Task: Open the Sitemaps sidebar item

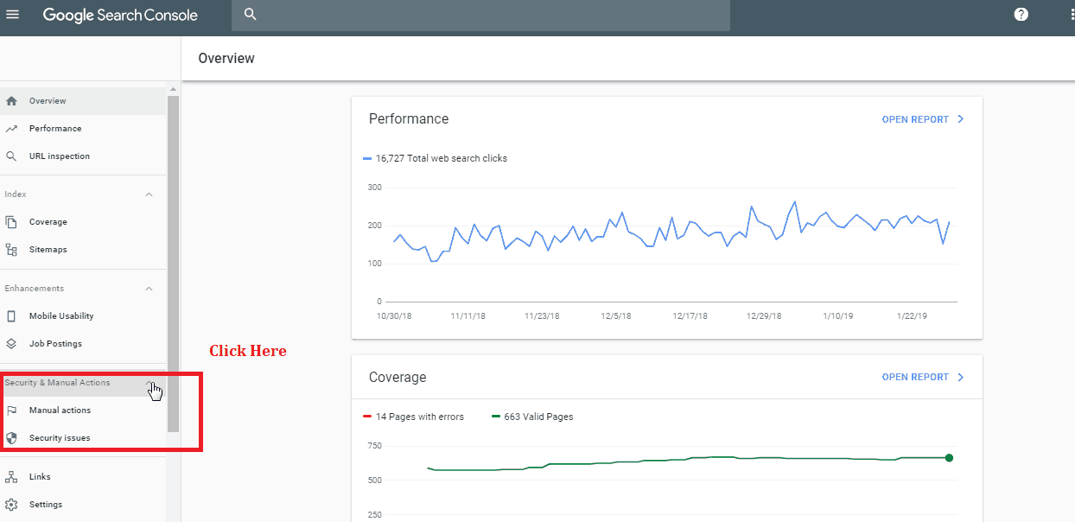Action: [x=83, y=250]
